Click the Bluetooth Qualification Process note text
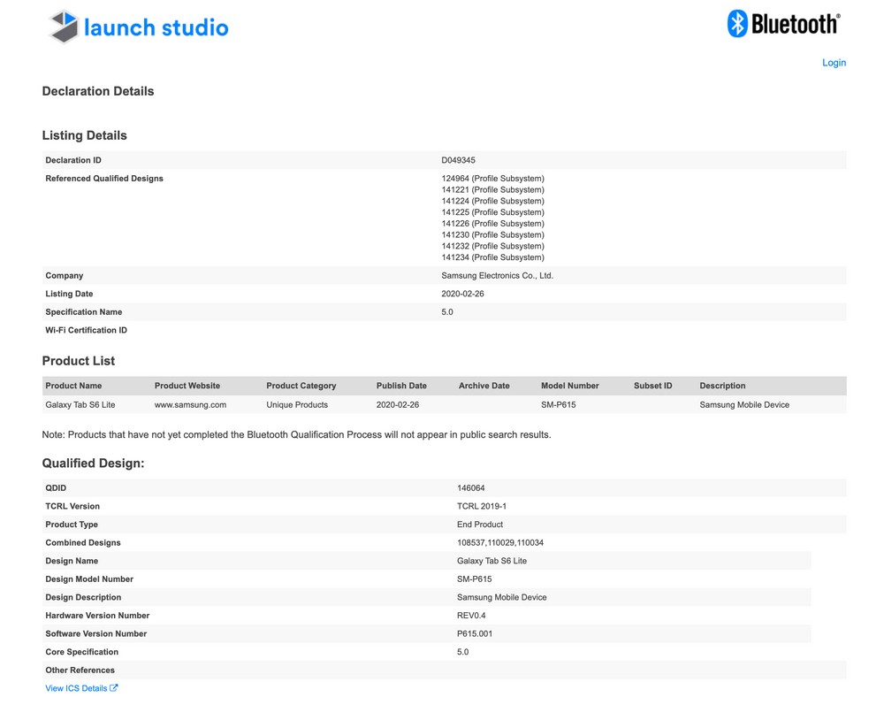 pyautogui.click(x=296, y=435)
